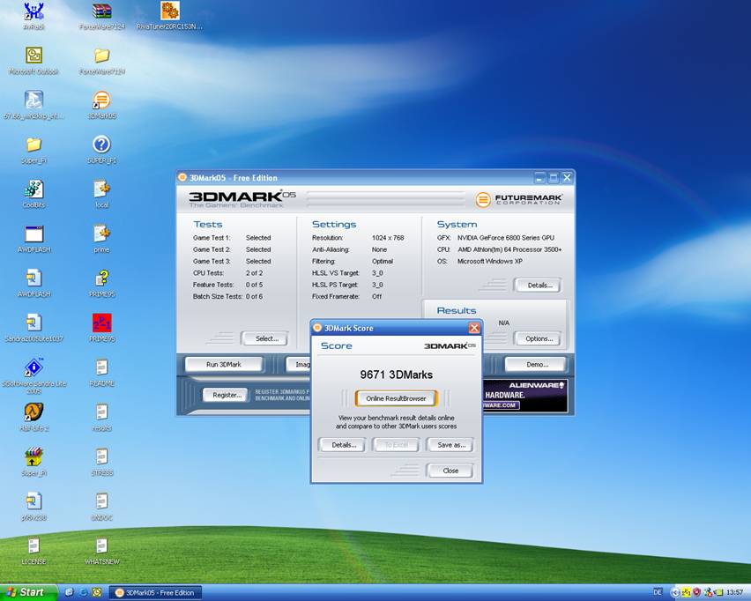
Task: Open the Windows Start menu
Action: [x=28, y=592]
